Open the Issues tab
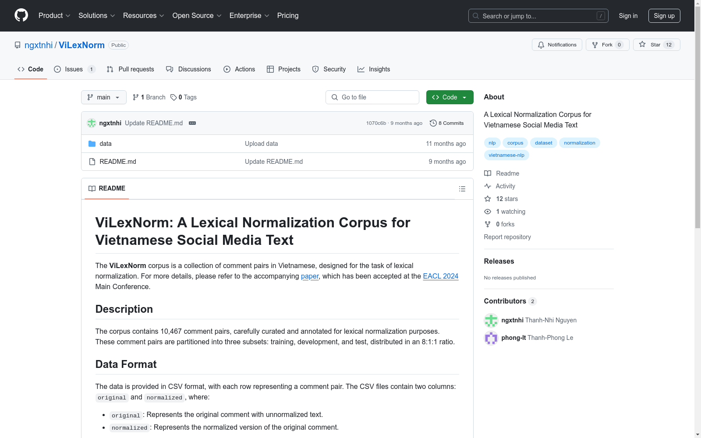This screenshot has height=438, width=701. pos(74,69)
